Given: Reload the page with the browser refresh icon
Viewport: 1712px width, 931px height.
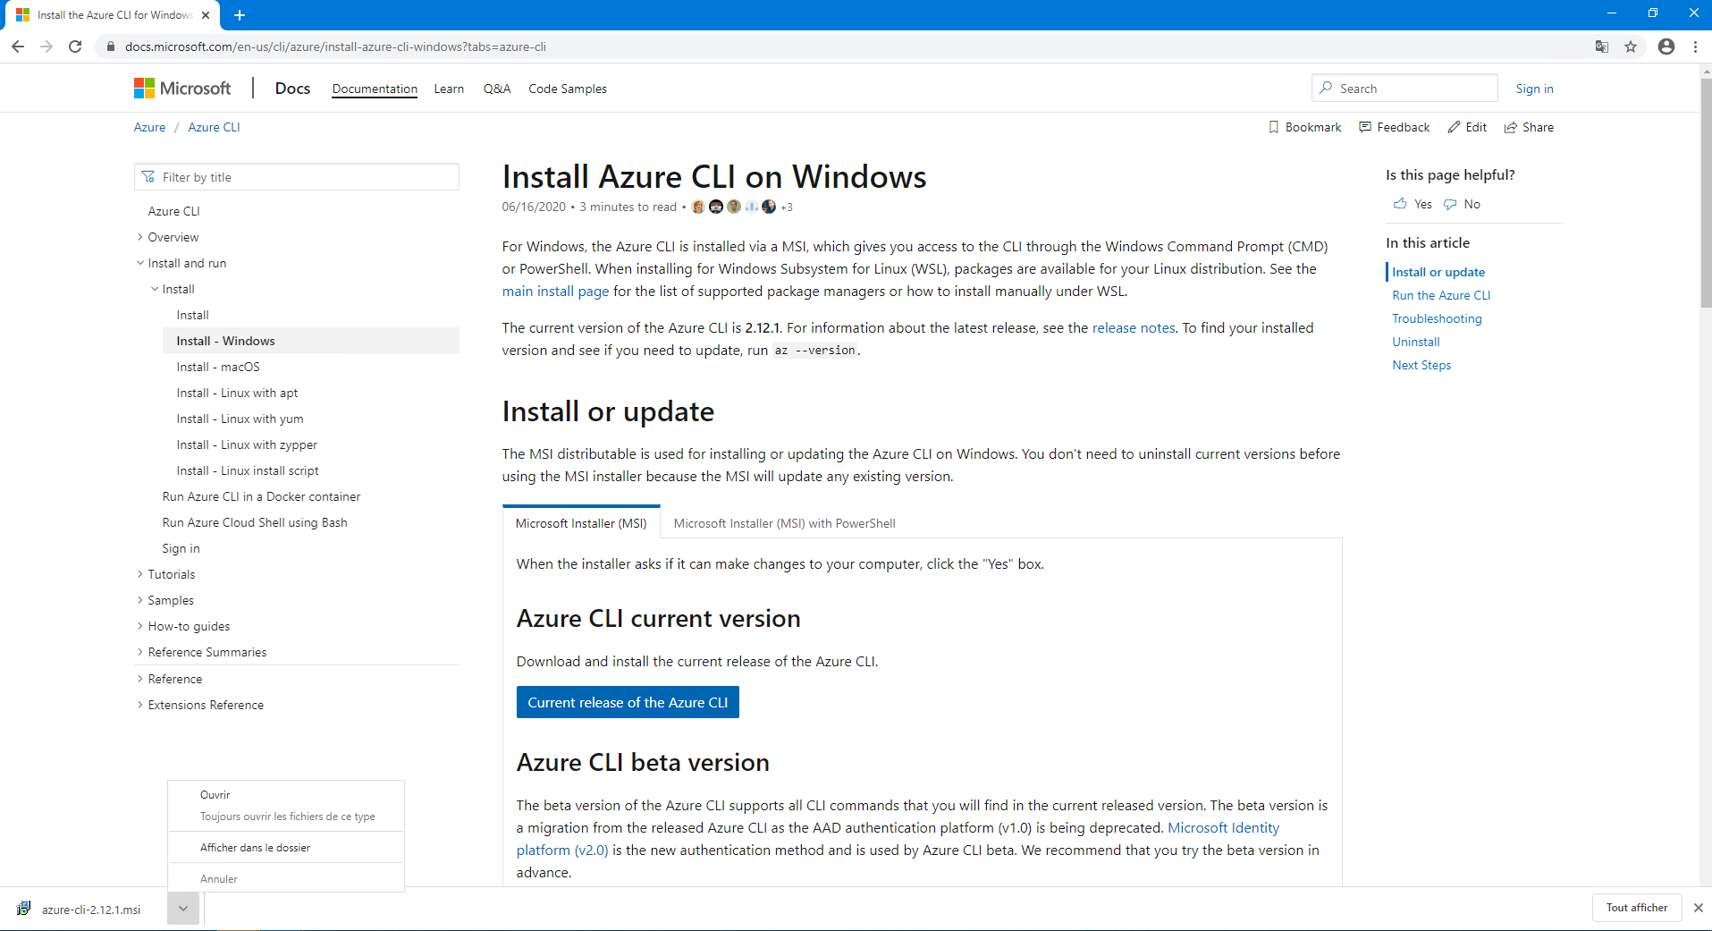Looking at the screenshot, I should pos(75,47).
